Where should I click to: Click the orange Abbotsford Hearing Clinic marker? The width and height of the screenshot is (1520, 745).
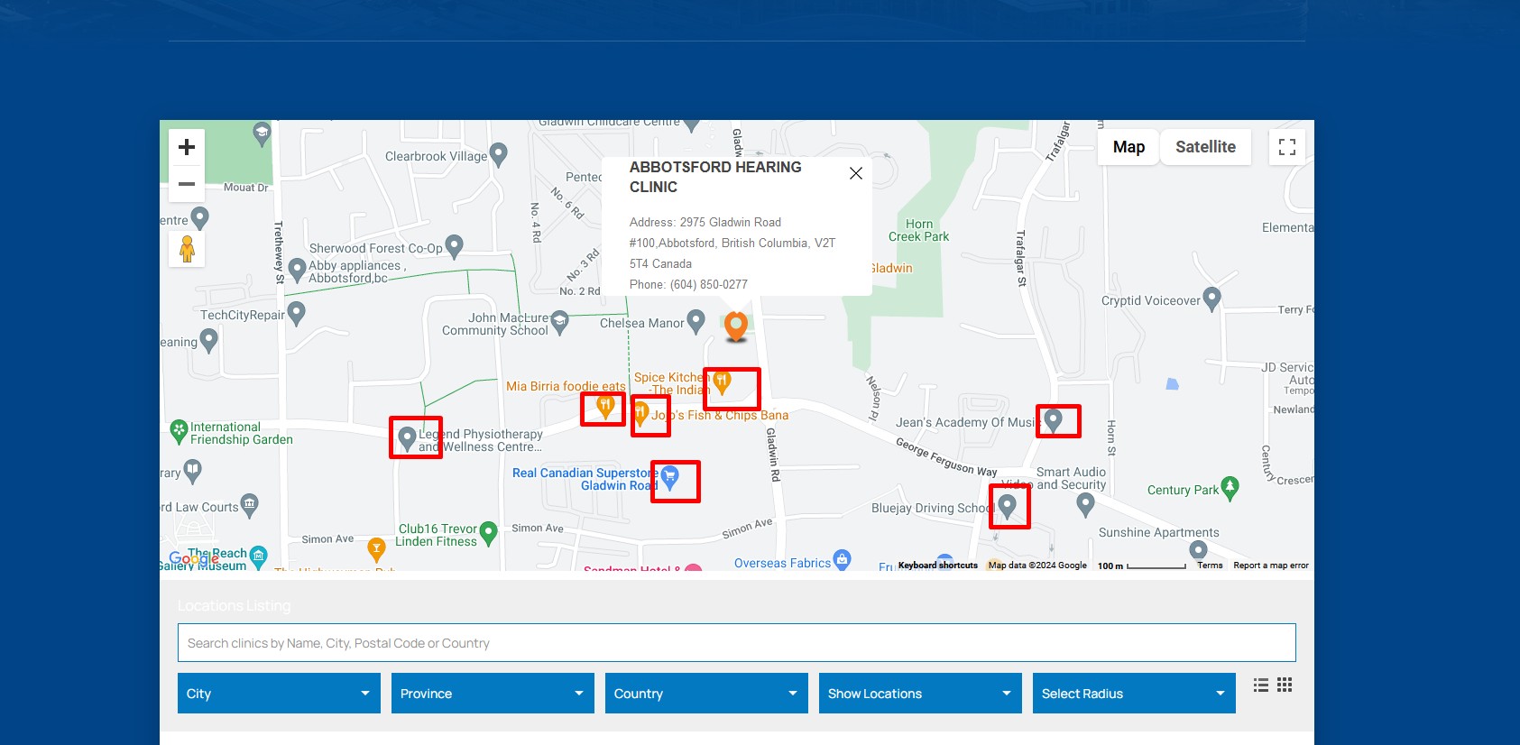pyautogui.click(x=736, y=327)
